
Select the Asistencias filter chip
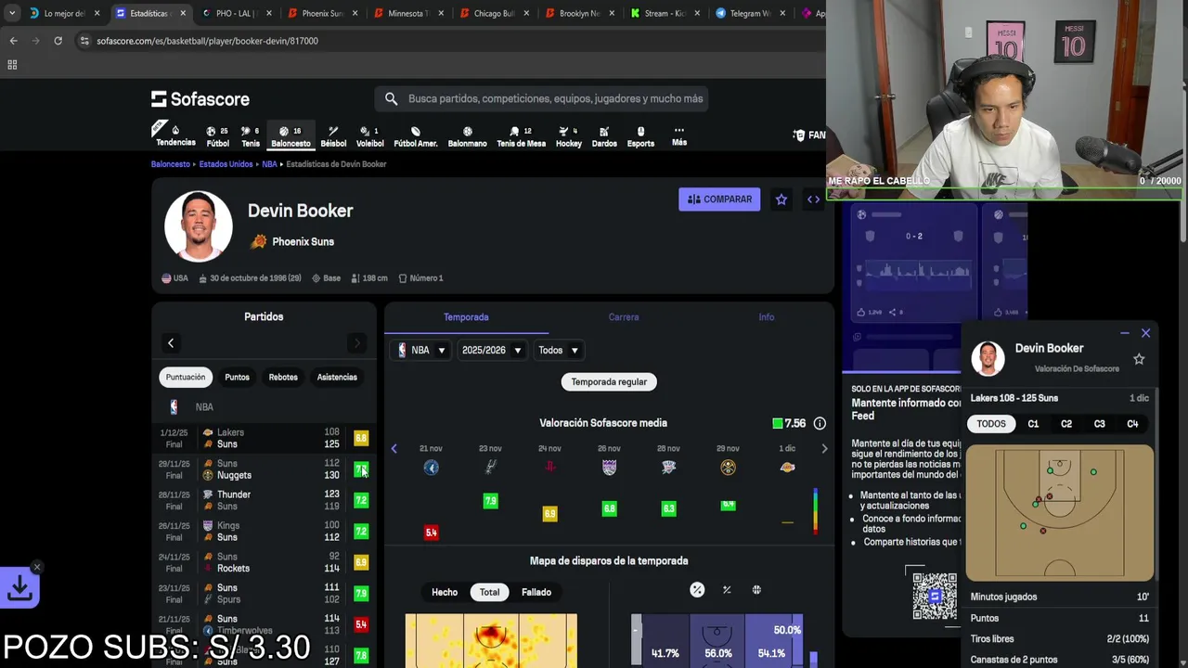click(x=337, y=378)
